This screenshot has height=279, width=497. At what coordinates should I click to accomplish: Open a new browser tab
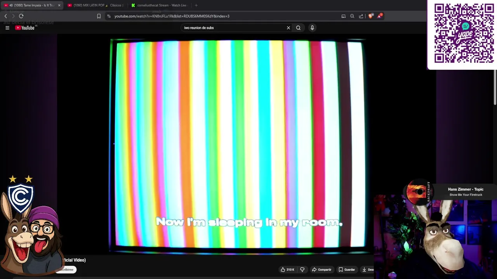[x=196, y=5]
